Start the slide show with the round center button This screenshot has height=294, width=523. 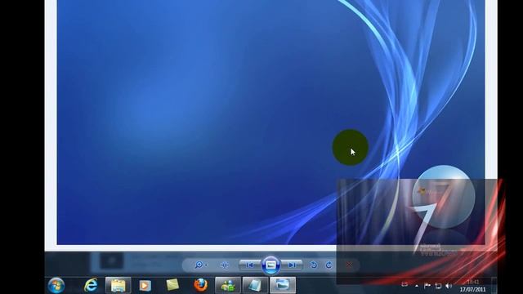(270, 265)
